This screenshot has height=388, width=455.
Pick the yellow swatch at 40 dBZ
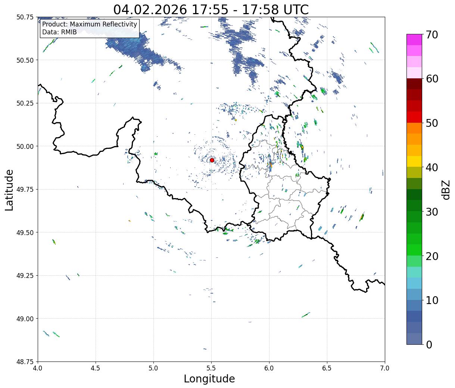pyautogui.click(x=414, y=161)
